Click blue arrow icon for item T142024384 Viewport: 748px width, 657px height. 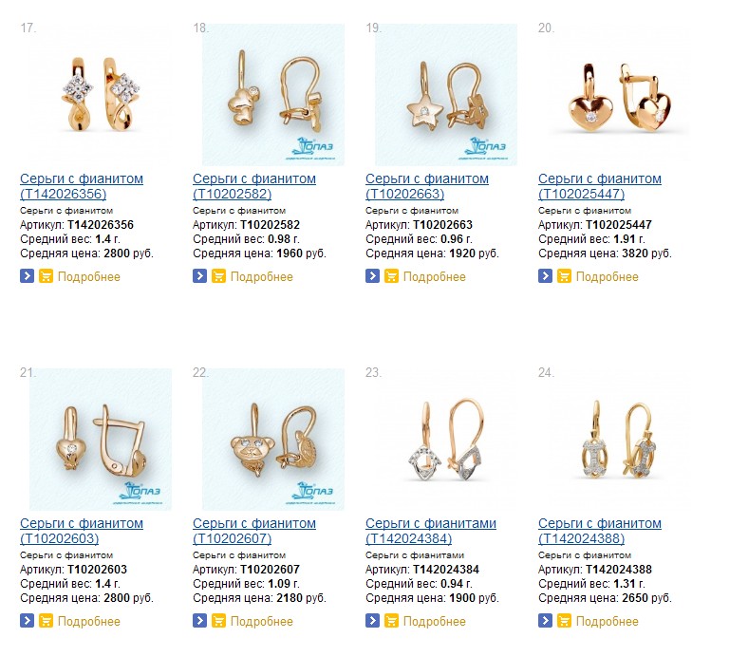372,620
